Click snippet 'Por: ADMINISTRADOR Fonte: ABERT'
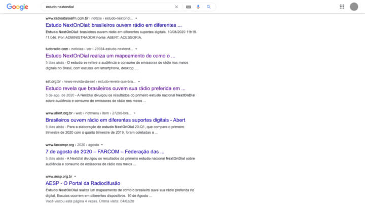The width and height of the screenshot is (365, 206). 100,37
